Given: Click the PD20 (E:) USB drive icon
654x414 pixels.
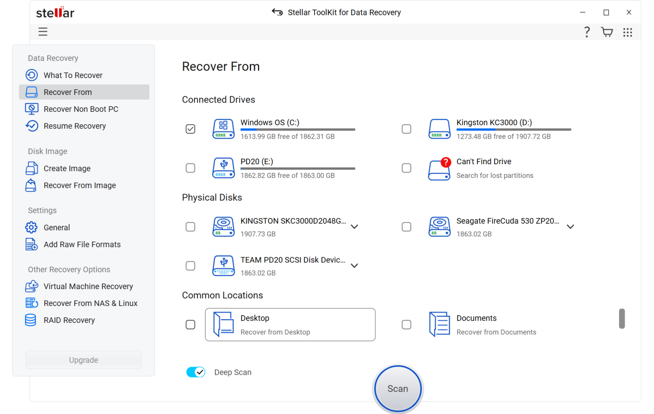Looking at the screenshot, I should tap(224, 168).
